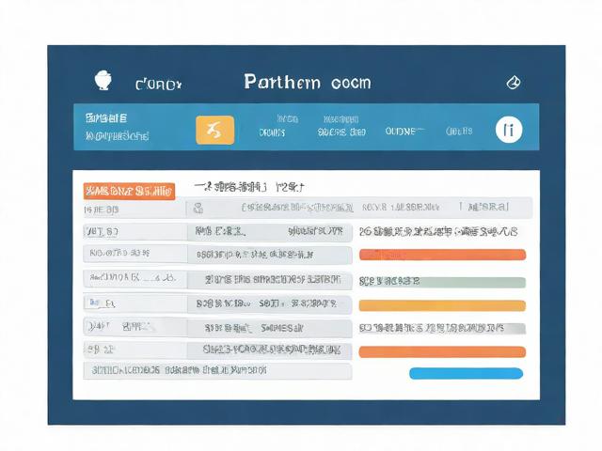Click the top orange progress bar

[x=442, y=255]
